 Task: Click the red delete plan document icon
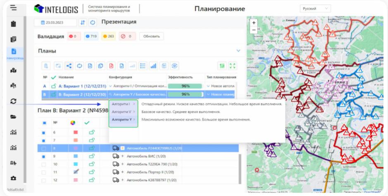[111, 66]
